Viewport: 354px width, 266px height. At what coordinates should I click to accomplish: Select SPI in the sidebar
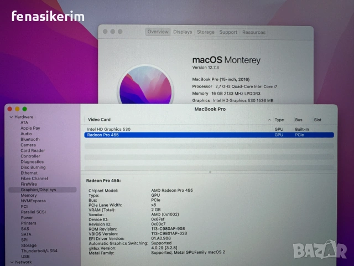24,240
